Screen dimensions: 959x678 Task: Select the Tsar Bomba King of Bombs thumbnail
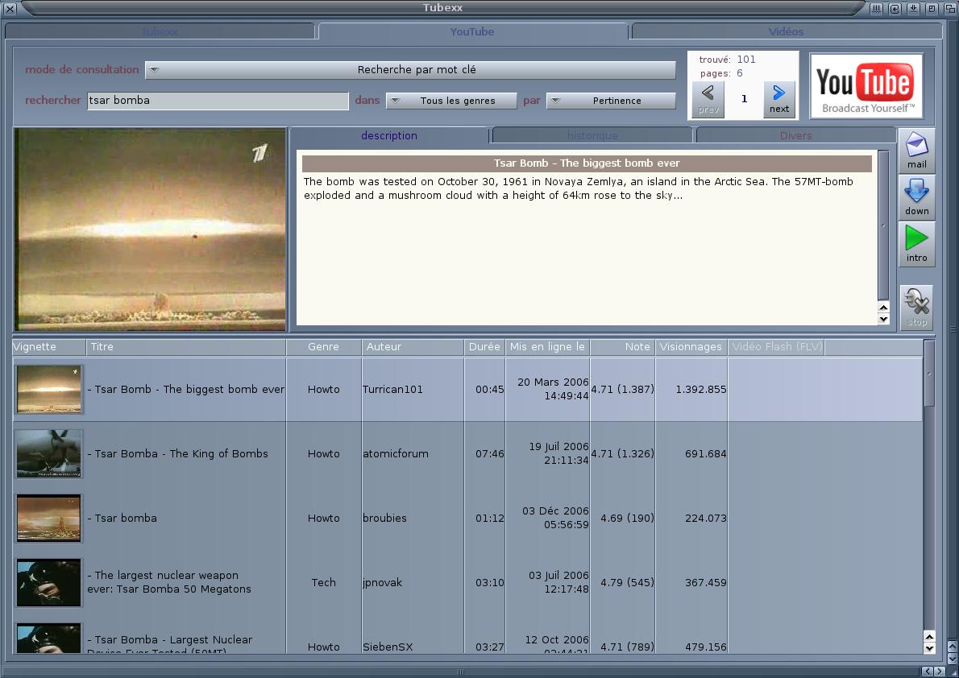(49, 453)
